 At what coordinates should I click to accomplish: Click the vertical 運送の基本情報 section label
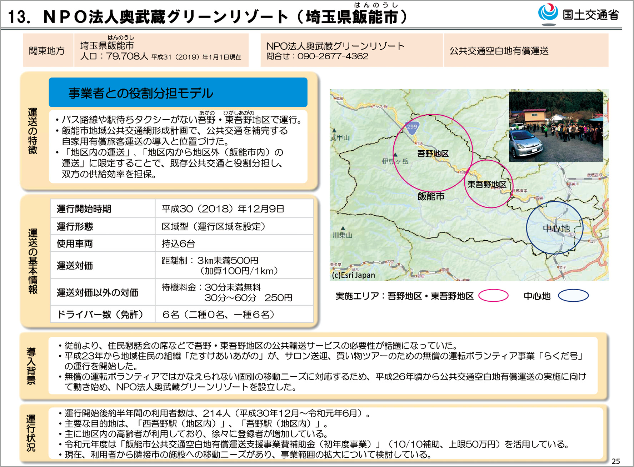pos(33,261)
